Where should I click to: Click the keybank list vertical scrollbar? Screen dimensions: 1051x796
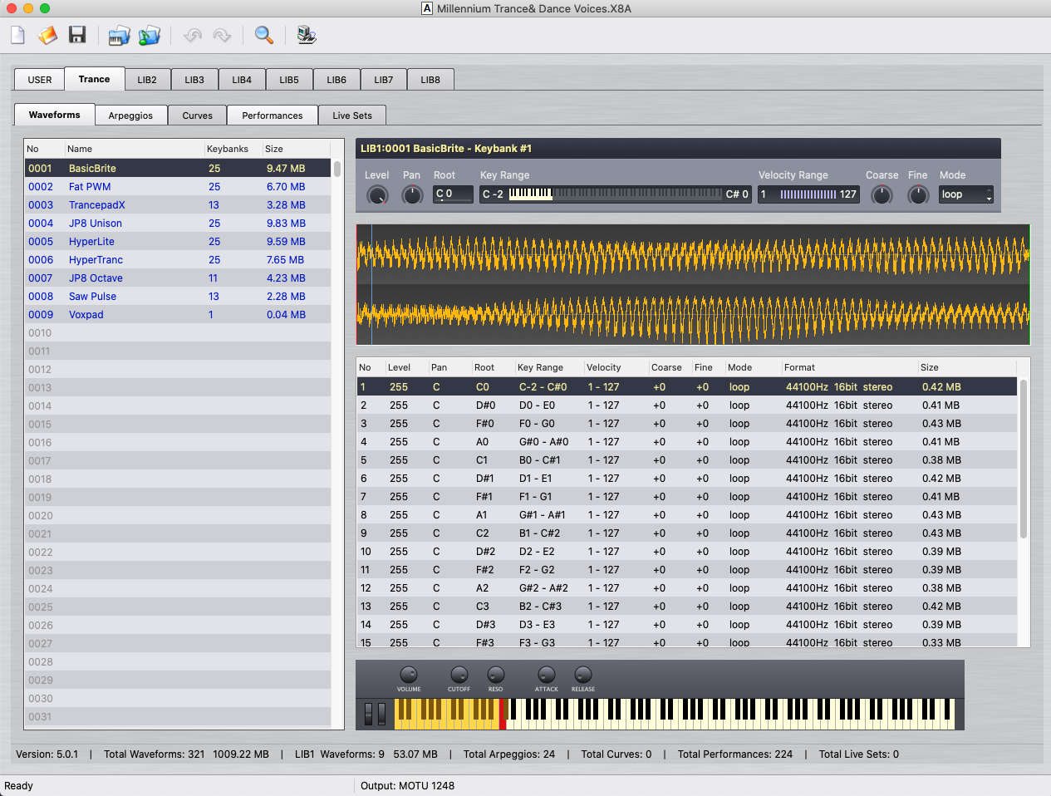1024,459
